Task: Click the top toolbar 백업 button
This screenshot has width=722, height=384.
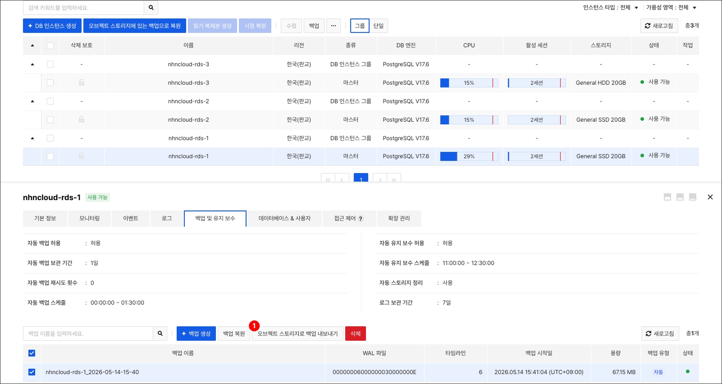Action: [x=314, y=26]
